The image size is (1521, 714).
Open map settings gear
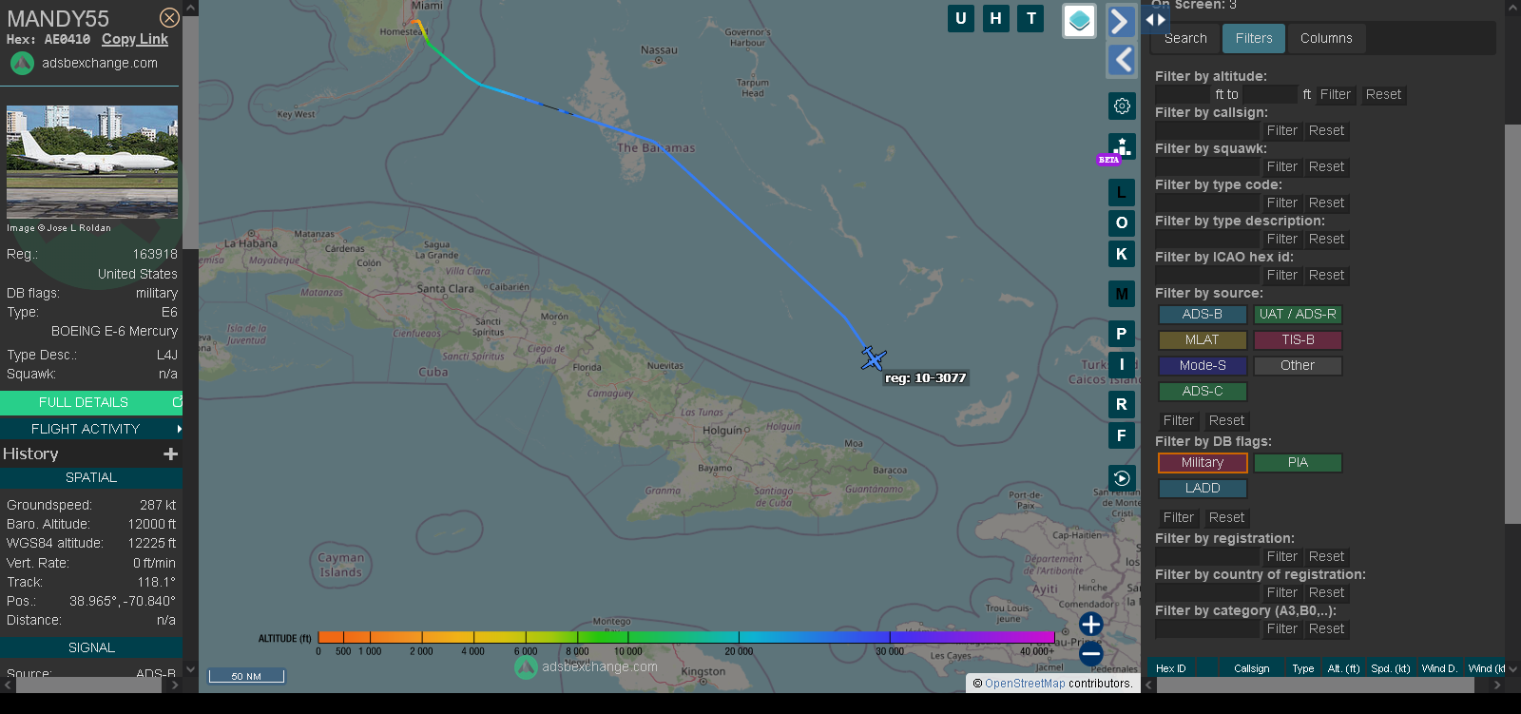pyautogui.click(x=1122, y=106)
